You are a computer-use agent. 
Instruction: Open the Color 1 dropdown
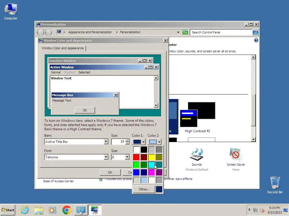139,142
